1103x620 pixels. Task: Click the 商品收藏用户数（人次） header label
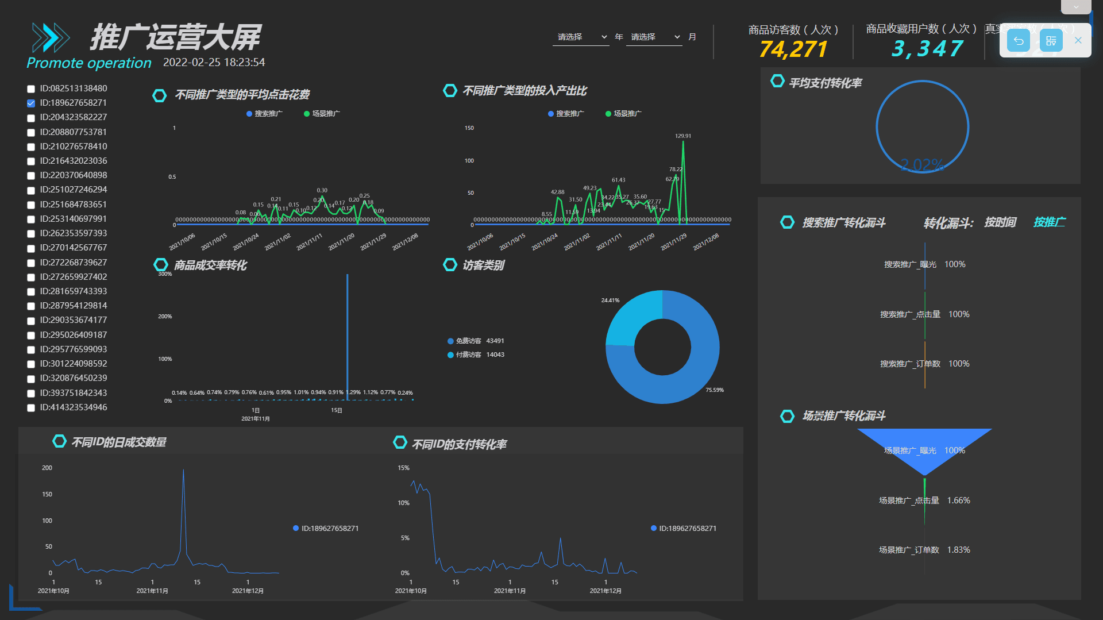(921, 29)
